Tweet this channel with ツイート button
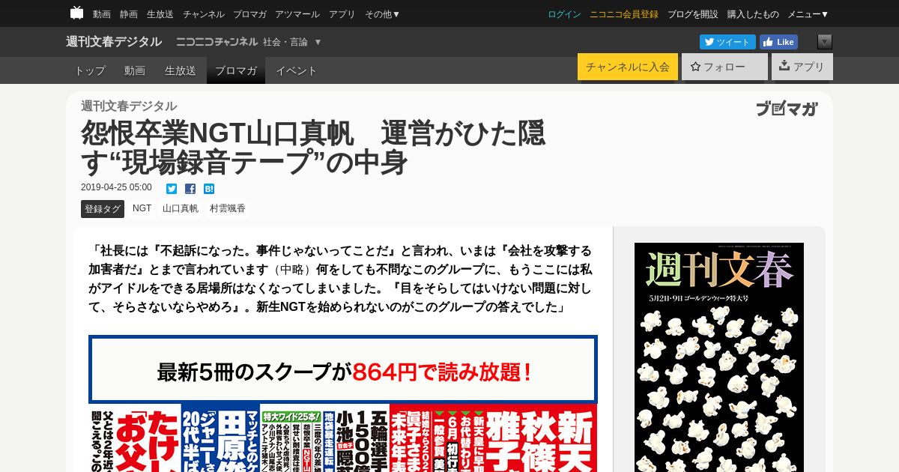Viewport: 899px width, 472px height. (727, 42)
